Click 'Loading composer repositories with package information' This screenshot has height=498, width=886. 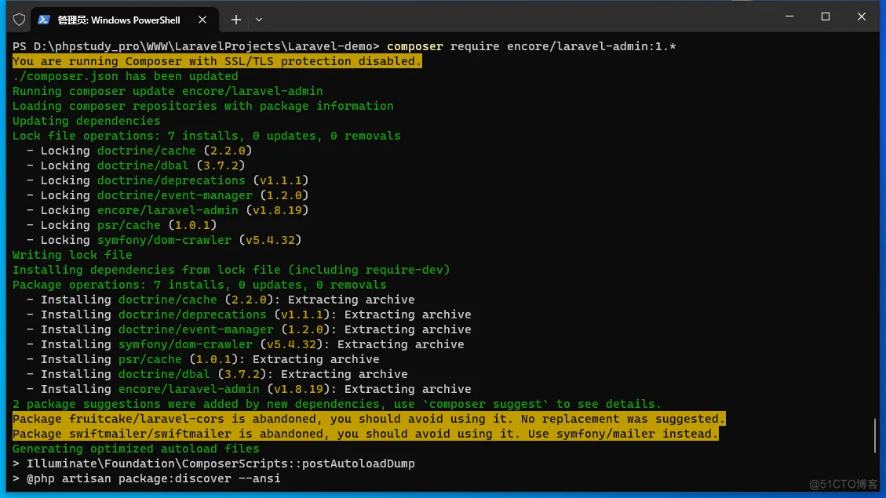coord(202,106)
